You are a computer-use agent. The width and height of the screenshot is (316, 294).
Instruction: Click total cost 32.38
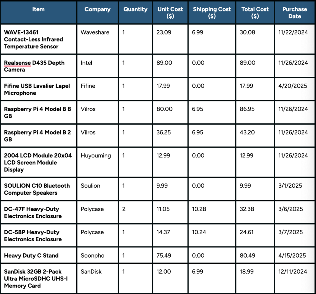pos(255,212)
